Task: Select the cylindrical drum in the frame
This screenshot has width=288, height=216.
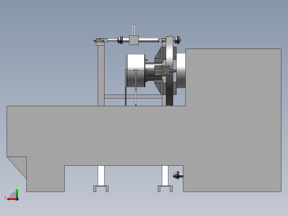Action: pyautogui.click(x=136, y=71)
